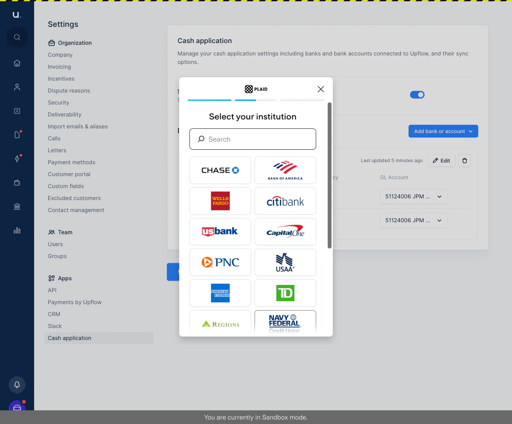Go to Import emails & aliases

click(78, 126)
